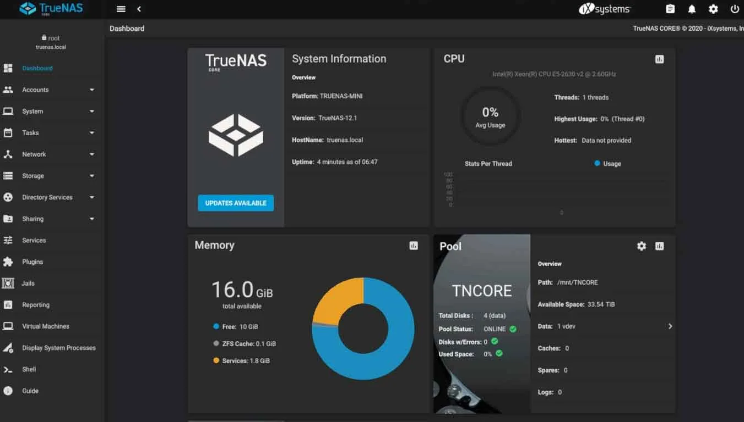This screenshot has height=422, width=744.
Task: Click the Reporting chart icon
Action: (8, 304)
